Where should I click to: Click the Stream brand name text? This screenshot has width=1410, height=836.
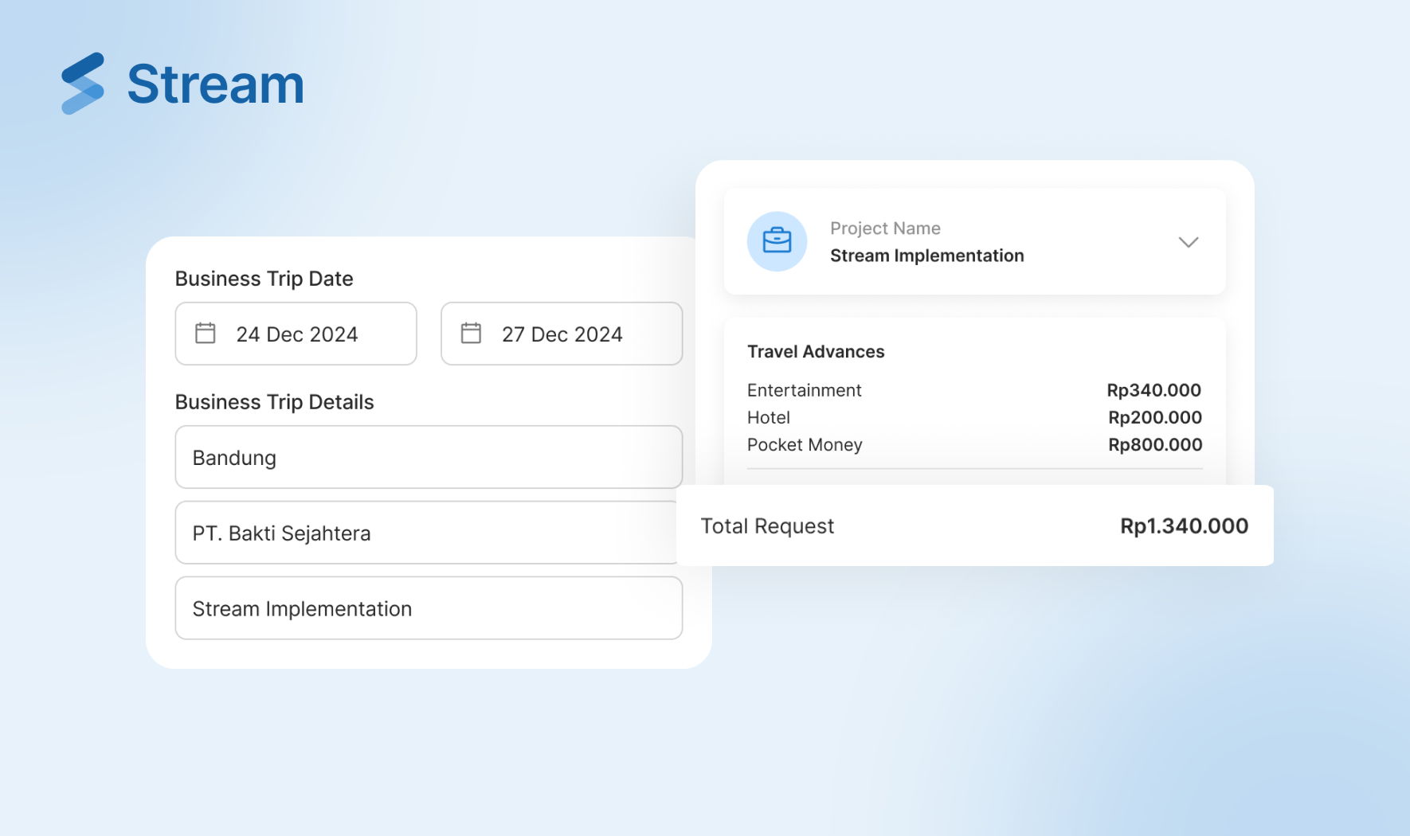215,84
